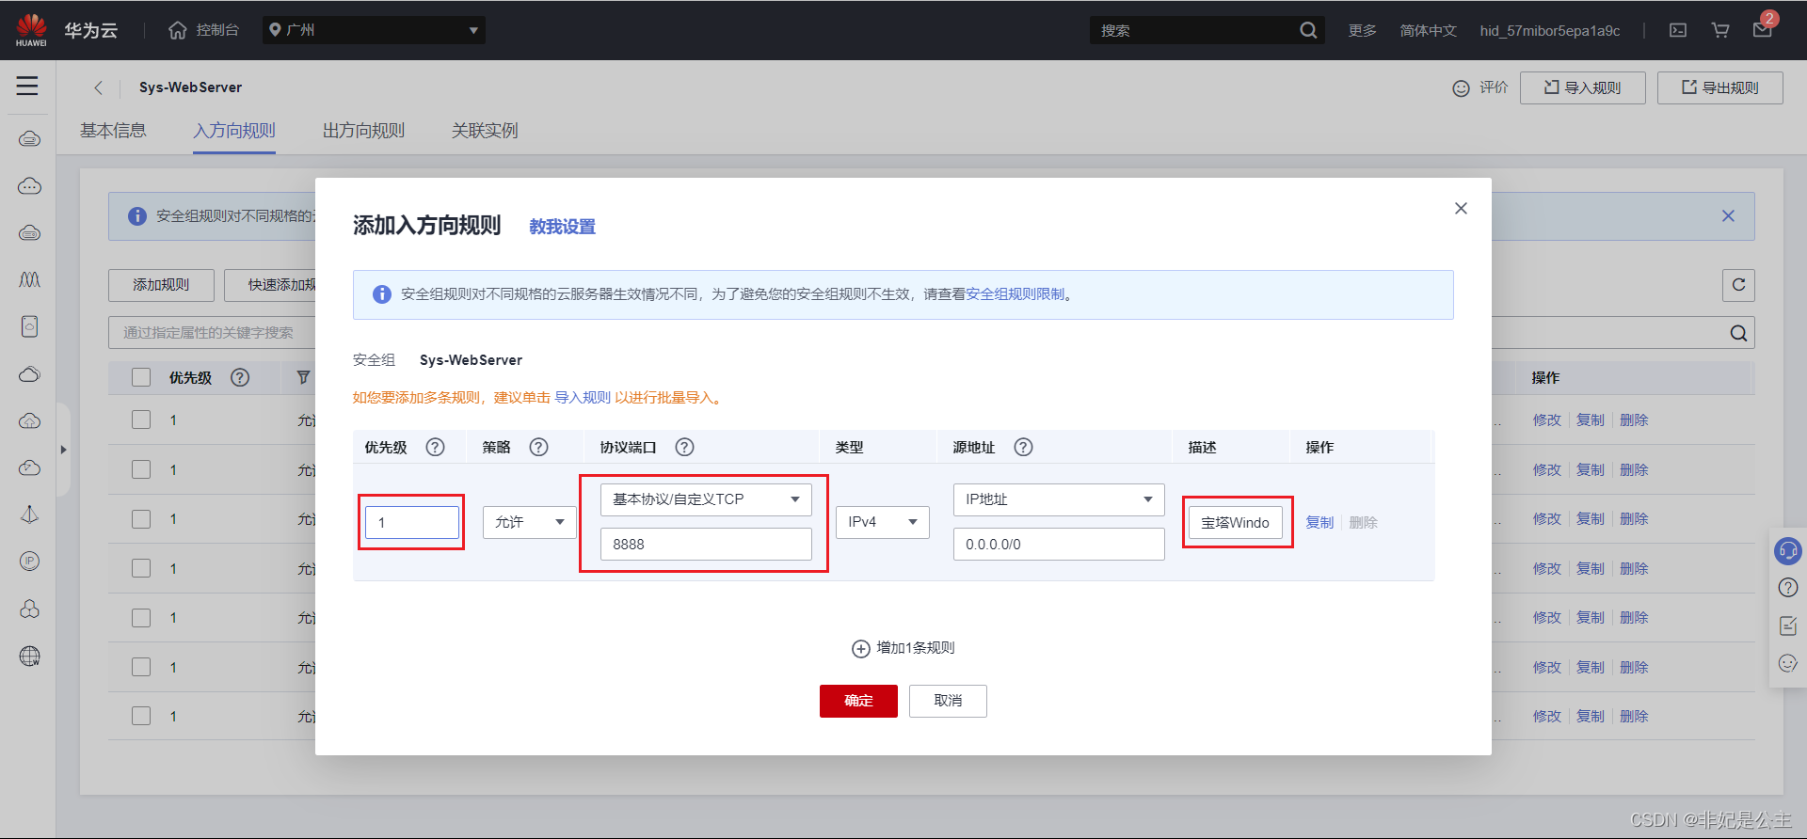
Task: Open the 简体中文 language menu
Action: pos(1428,30)
